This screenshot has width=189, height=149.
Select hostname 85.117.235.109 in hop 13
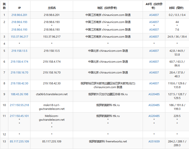tap(52, 141)
